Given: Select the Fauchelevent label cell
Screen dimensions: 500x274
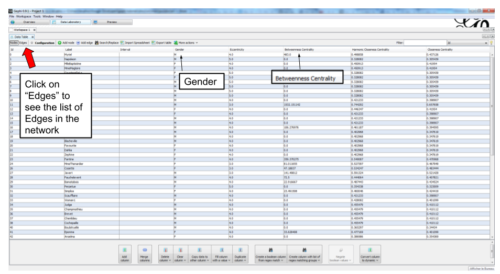Looking at the screenshot, I should (x=92, y=178).
